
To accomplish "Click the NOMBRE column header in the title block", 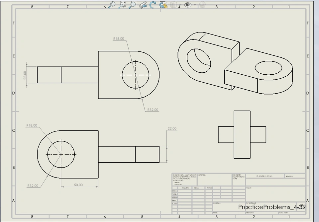I will pyautogui.click(x=185, y=188).
